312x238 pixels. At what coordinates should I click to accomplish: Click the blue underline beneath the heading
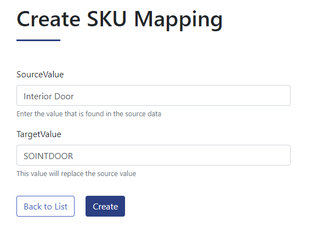38,40
